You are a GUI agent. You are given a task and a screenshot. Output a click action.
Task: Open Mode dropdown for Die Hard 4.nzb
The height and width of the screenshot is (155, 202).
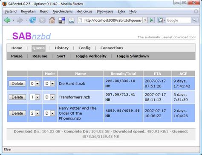click(x=49, y=84)
